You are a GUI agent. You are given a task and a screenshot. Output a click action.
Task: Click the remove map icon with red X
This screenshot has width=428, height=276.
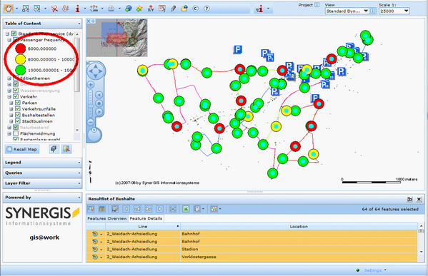pyautogui.click(x=66, y=149)
